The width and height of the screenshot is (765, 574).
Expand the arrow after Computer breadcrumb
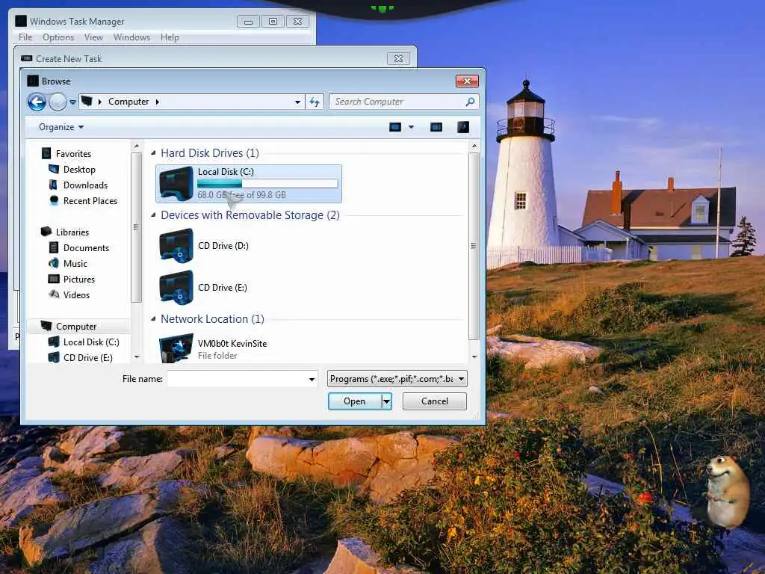[158, 102]
